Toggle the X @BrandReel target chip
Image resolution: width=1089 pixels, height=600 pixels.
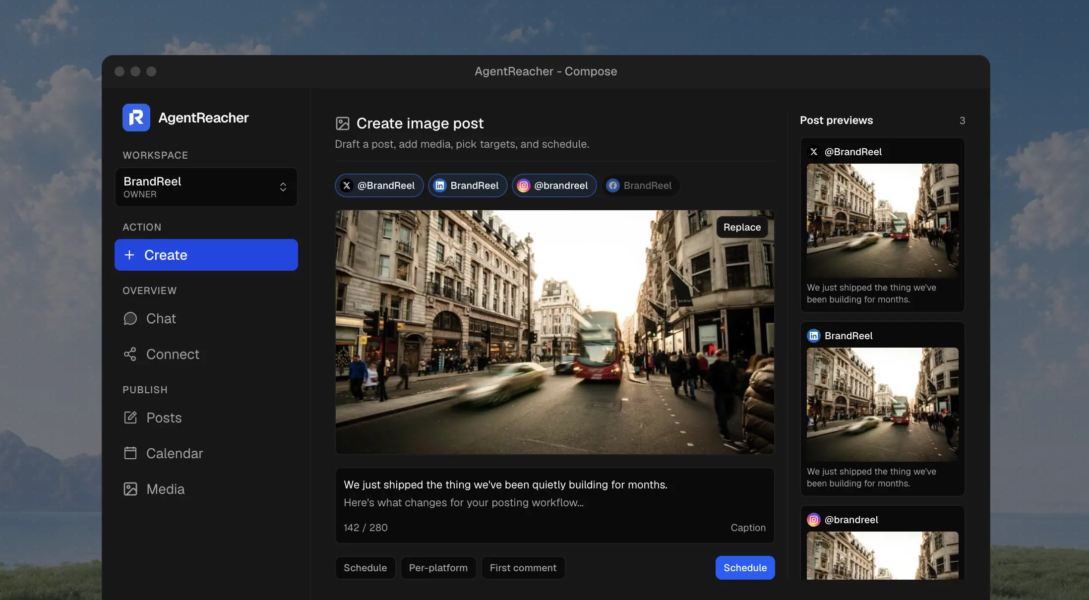379,185
